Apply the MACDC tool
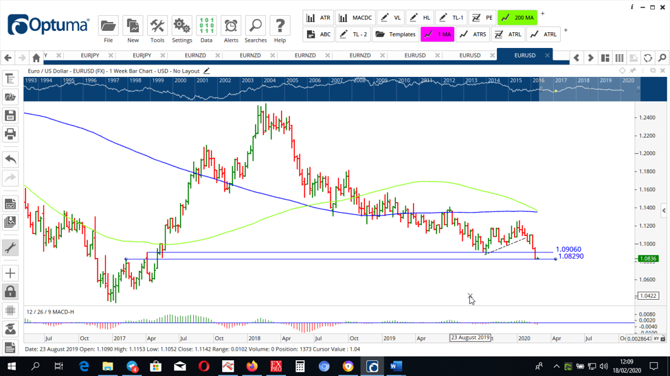The width and height of the screenshot is (670, 376). 355,18
